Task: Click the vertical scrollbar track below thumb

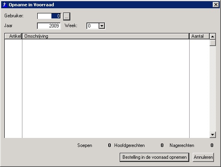Action: [212, 89]
